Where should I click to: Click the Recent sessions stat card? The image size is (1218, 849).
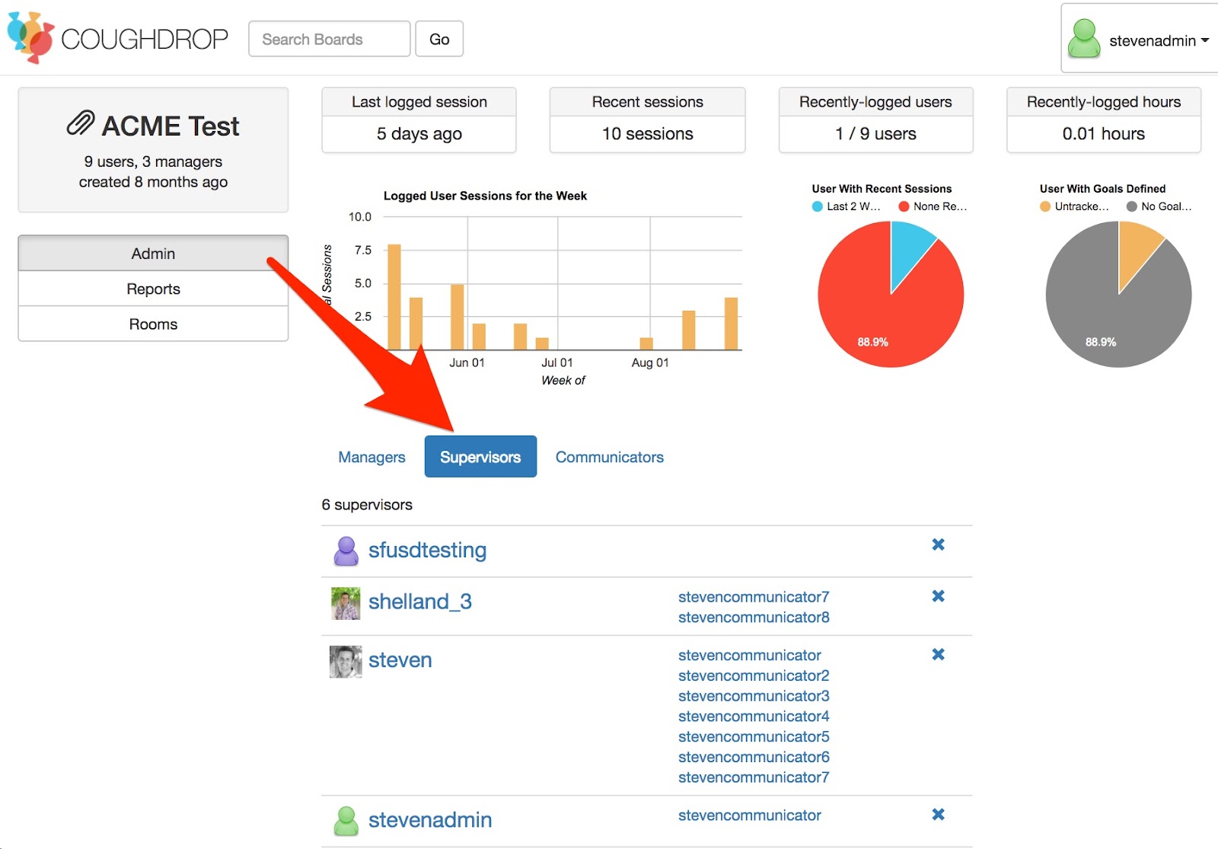click(x=647, y=120)
